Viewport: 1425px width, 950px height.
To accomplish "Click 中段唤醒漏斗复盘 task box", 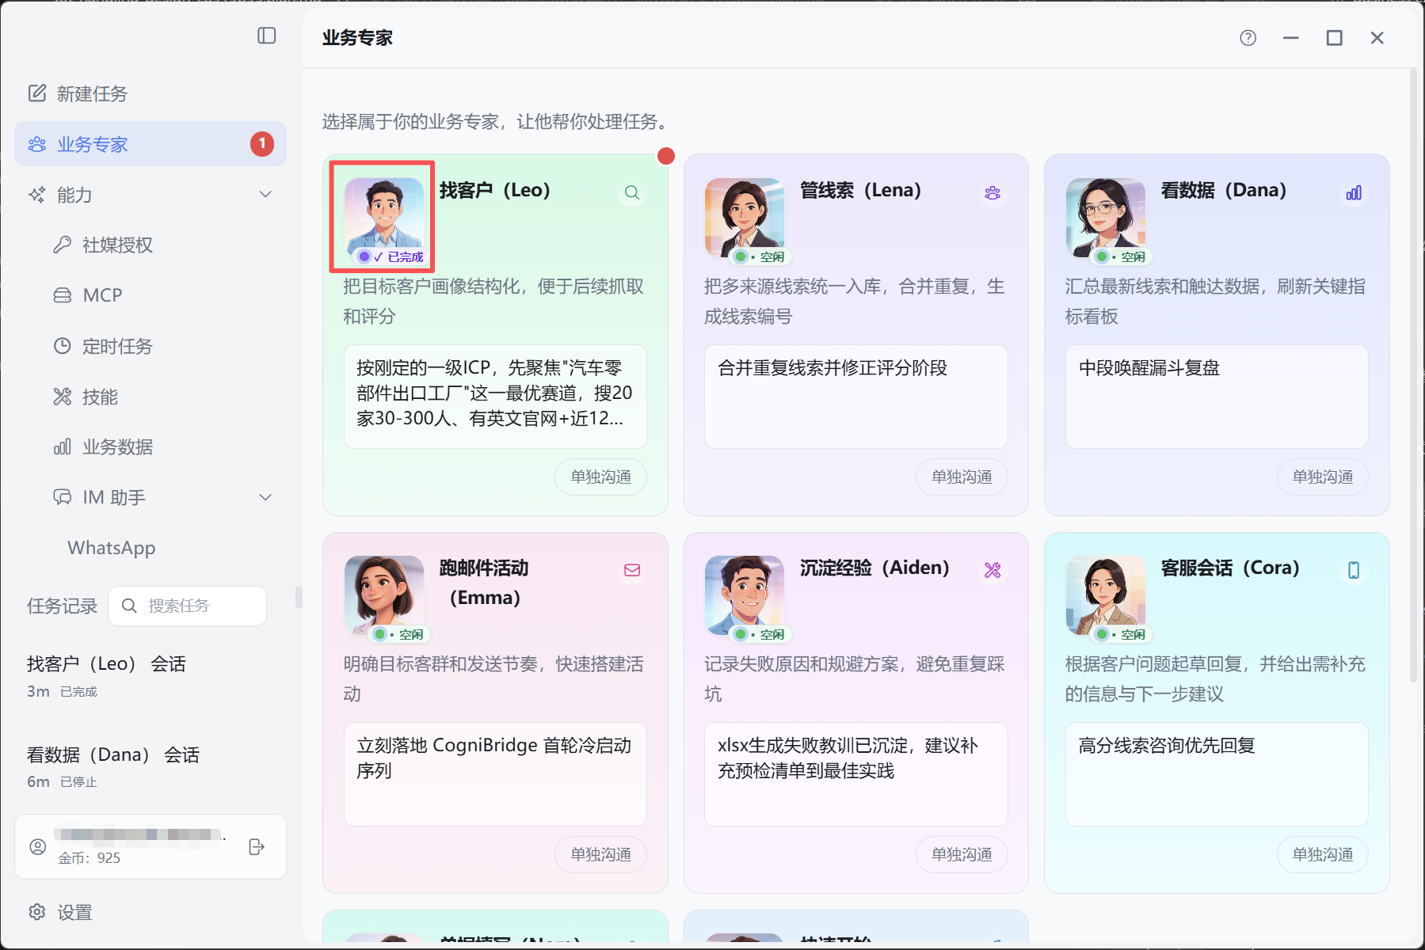I will tap(1217, 397).
